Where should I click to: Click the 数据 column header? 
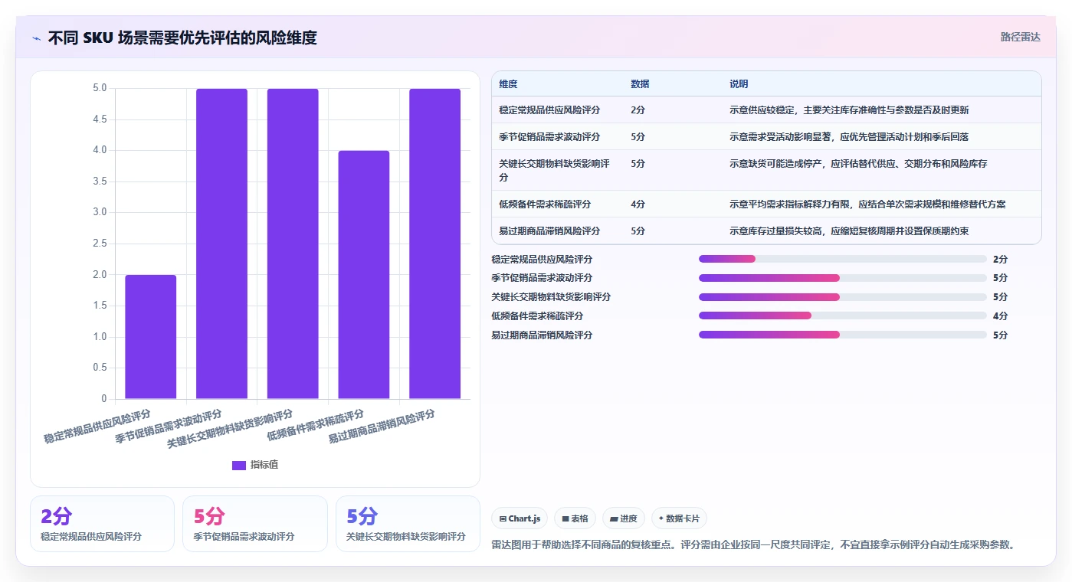click(640, 84)
